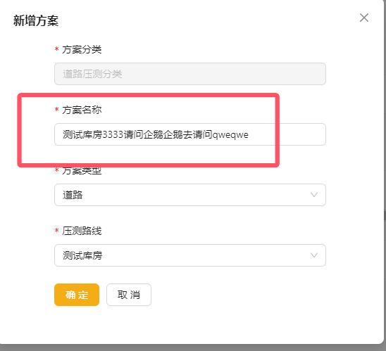This screenshot has width=386, height=351.
Task: Place cursor after qweqwe in name field
Action: click(249, 134)
